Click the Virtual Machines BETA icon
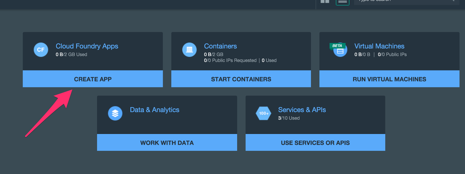The width and height of the screenshot is (465, 174). (x=338, y=50)
